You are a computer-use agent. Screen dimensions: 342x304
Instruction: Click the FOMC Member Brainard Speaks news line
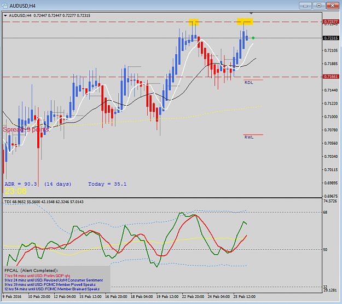coord(52,289)
